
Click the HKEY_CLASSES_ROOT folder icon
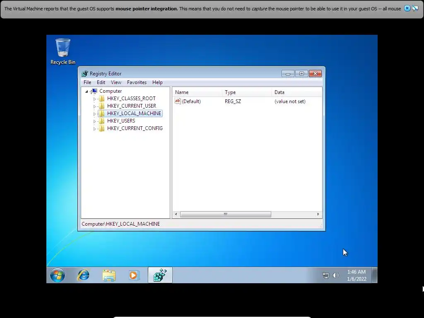coord(102,99)
